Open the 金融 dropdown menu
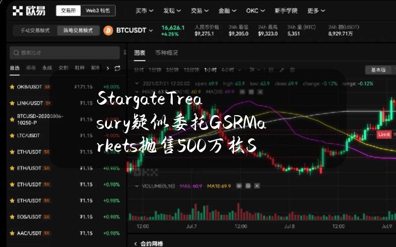The height and width of the screenshot is (247, 396). tap(227, 11)
